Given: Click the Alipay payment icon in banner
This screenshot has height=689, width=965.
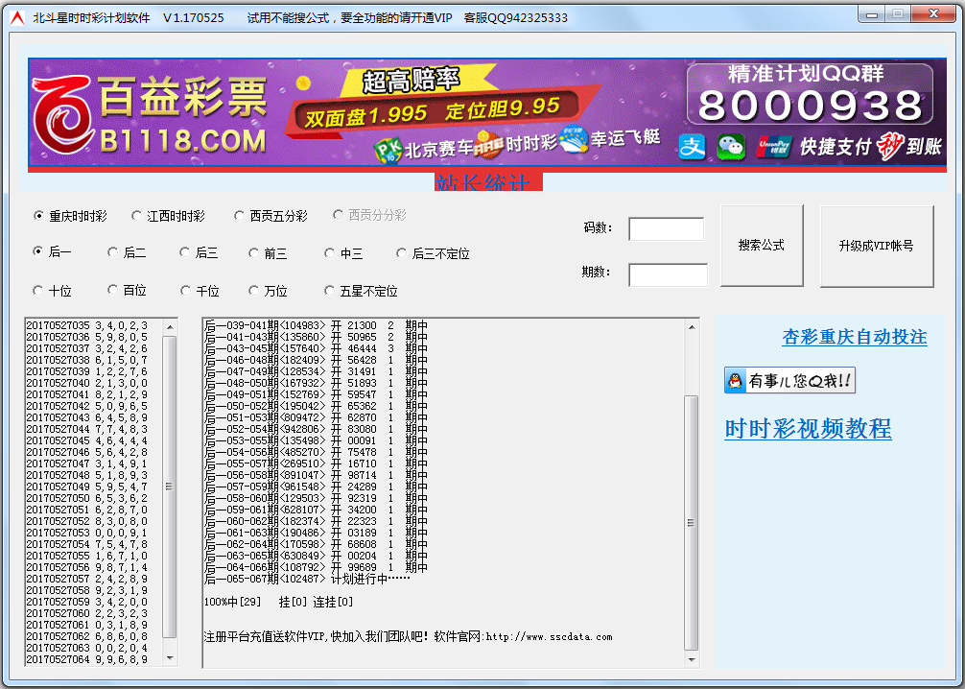Looking at the screenshot, I should (x=692, y=147).
